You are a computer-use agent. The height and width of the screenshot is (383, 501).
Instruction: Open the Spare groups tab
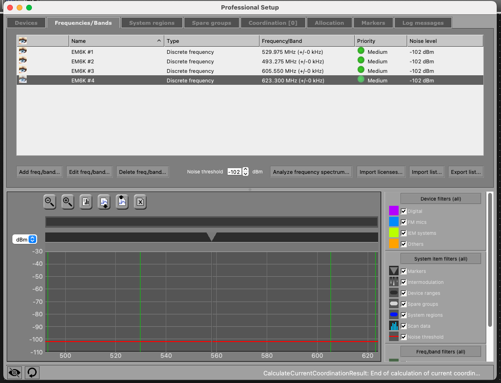click(211, 23)
